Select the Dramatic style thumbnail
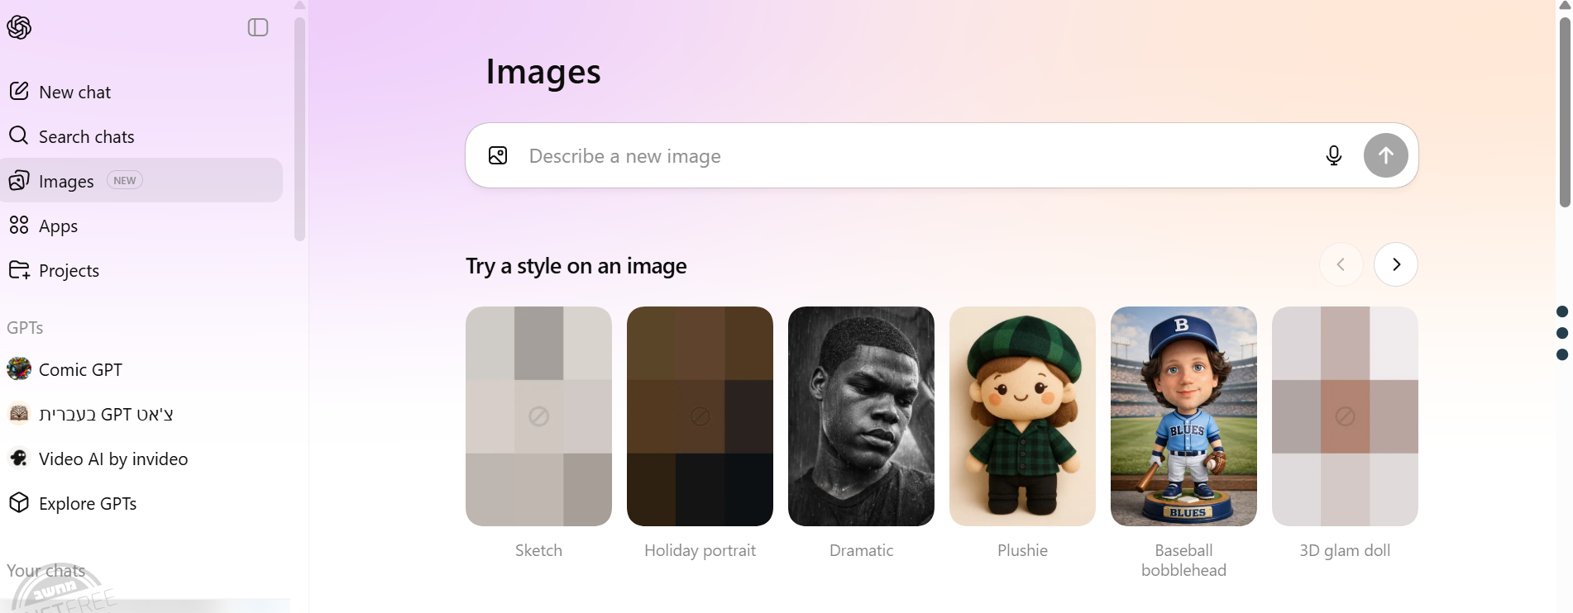 pyautogui.click(x=861, y=416)
